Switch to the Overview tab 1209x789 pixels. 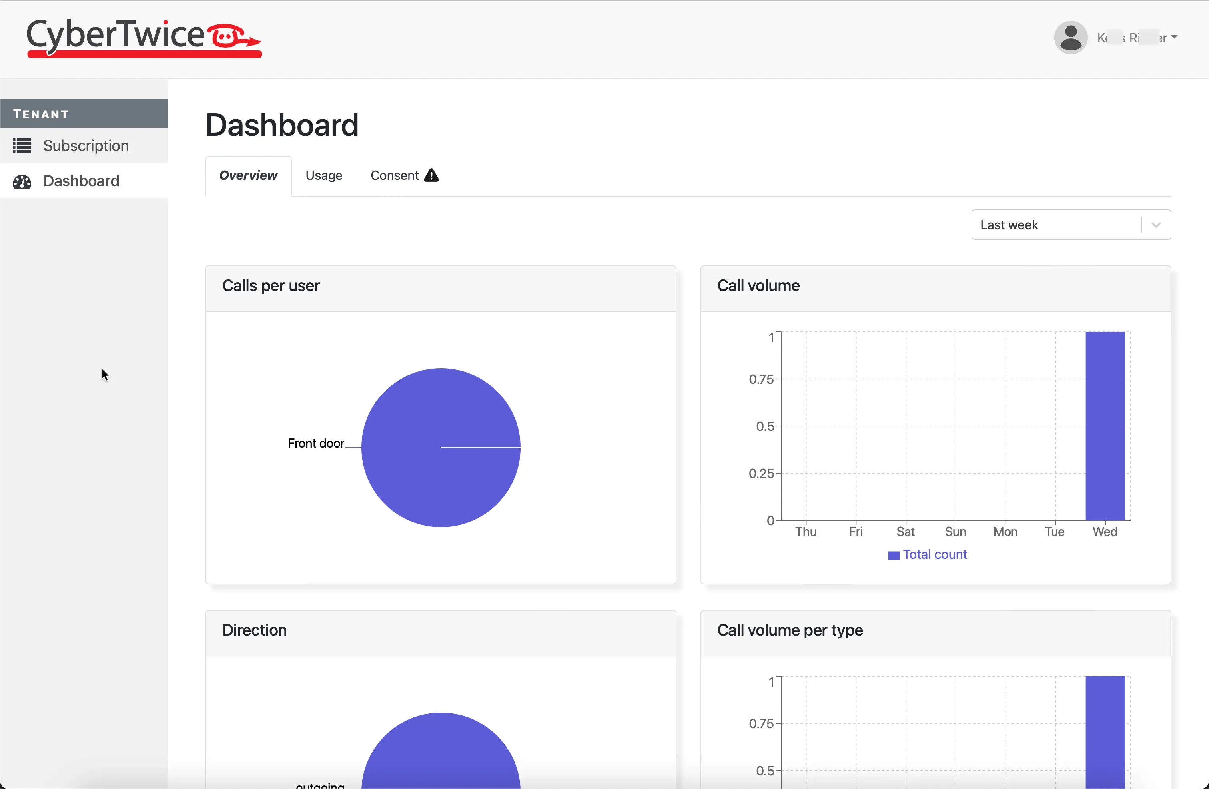pyautogui.click(x=248, y=176)
